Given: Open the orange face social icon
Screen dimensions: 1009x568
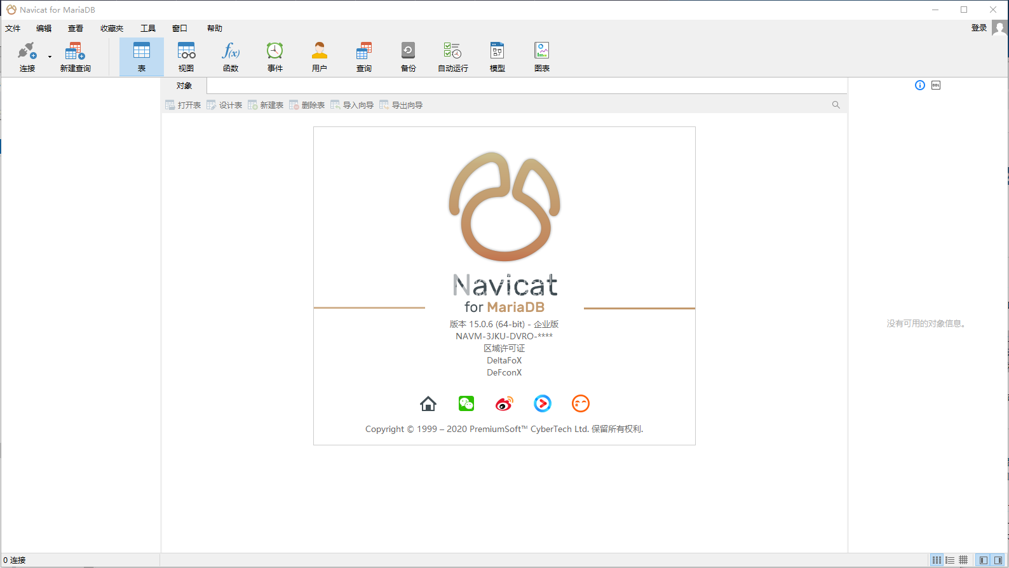Looking at the screenshot, I should click(x=581, y=403).
